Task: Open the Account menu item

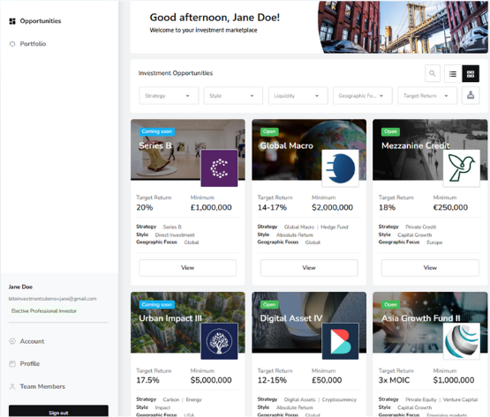Action: 32,341
